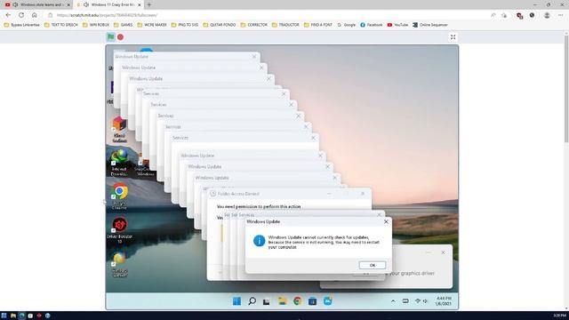
Task: Close the graphics driver notification
Action: pyautogui.click(x=443, y=252)
